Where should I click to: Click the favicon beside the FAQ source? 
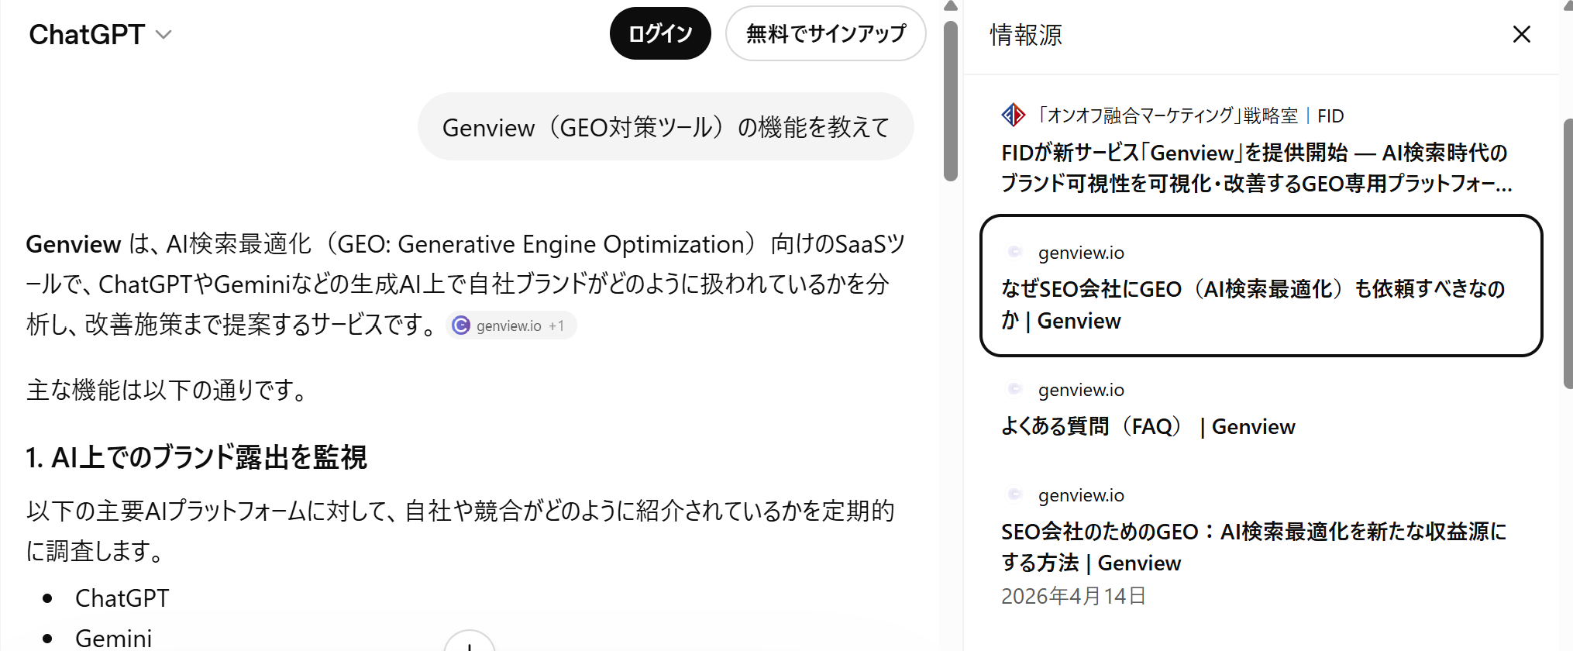point(1014,389)
